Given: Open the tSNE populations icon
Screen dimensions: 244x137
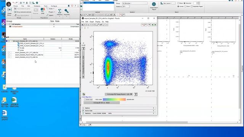Looking at the screenshot, I should pos(43,10).
